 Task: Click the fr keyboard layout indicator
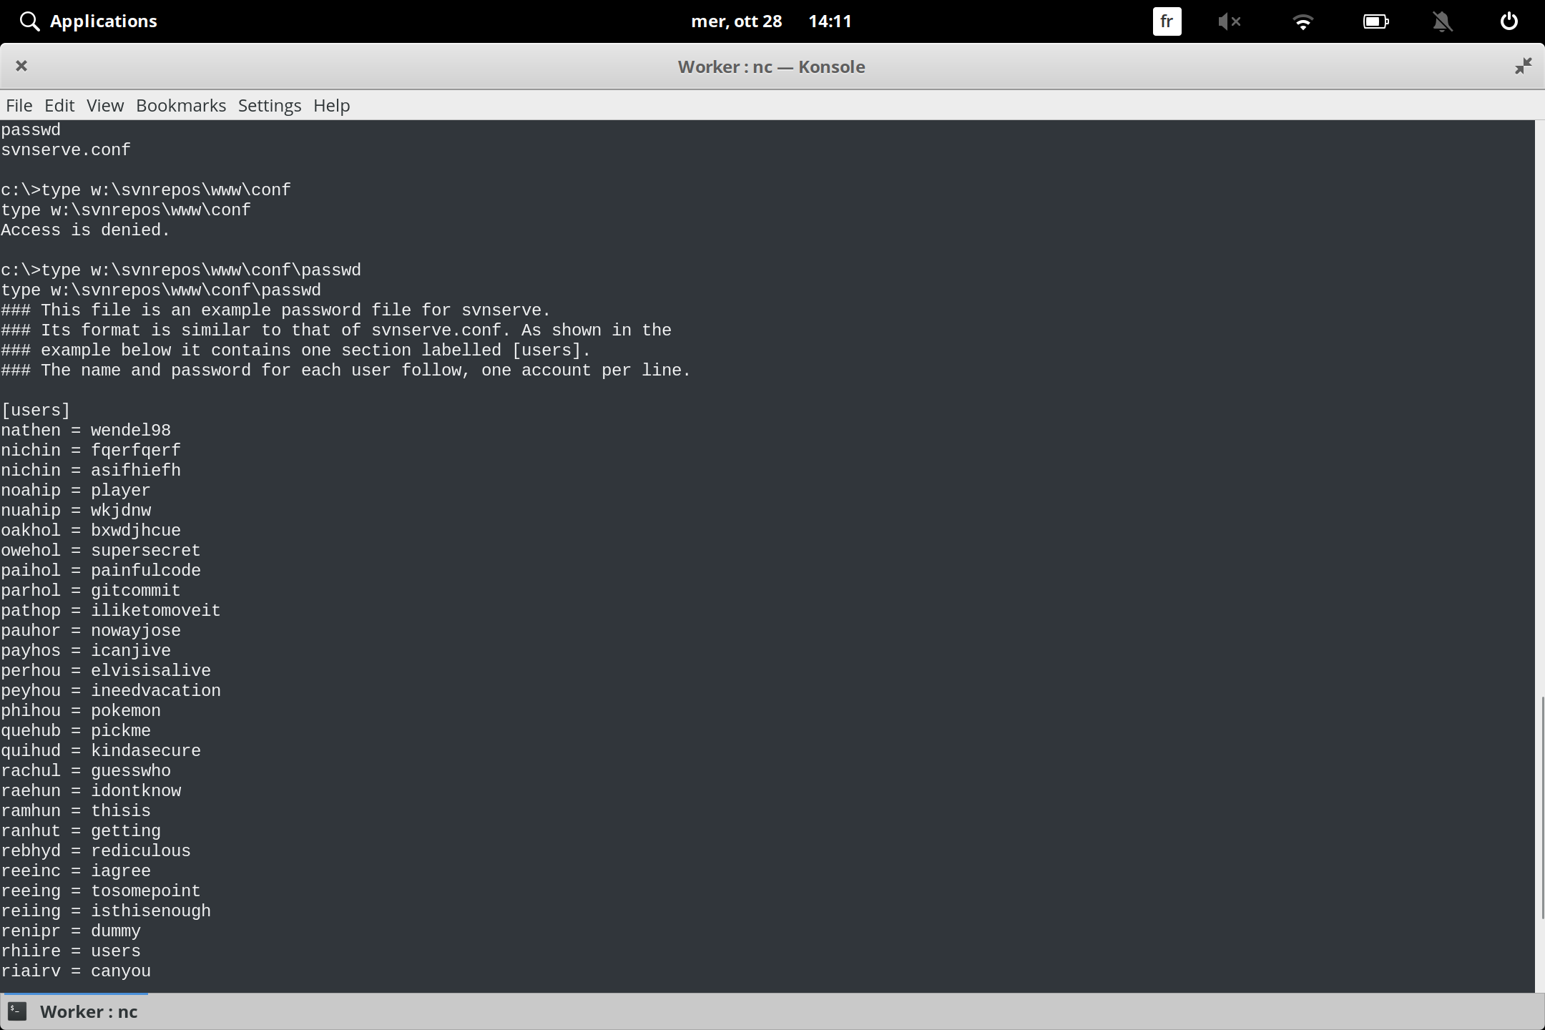click(1166, 21)
